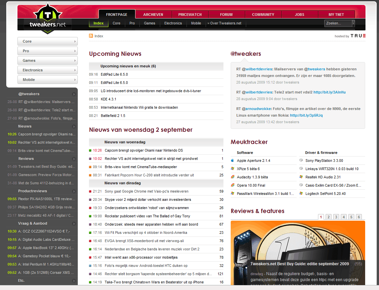Click the TRUE hosting logo

coord(358,36)
